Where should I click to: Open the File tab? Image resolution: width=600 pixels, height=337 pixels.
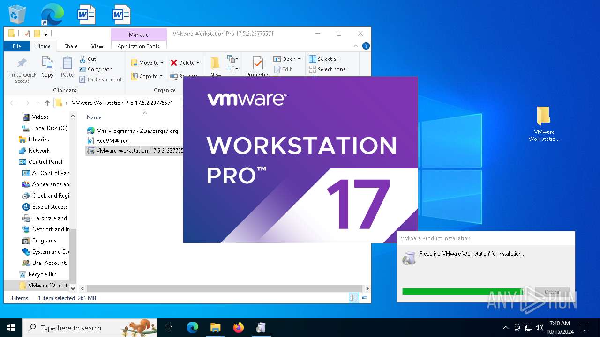coord(16,46)
